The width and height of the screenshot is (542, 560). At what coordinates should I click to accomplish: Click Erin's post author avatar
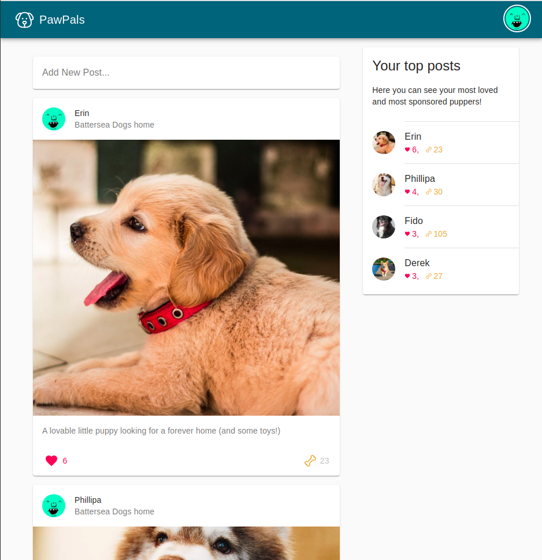coord(54,119)
